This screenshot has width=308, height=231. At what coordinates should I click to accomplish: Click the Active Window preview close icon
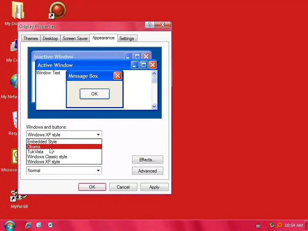pos(152,65)
